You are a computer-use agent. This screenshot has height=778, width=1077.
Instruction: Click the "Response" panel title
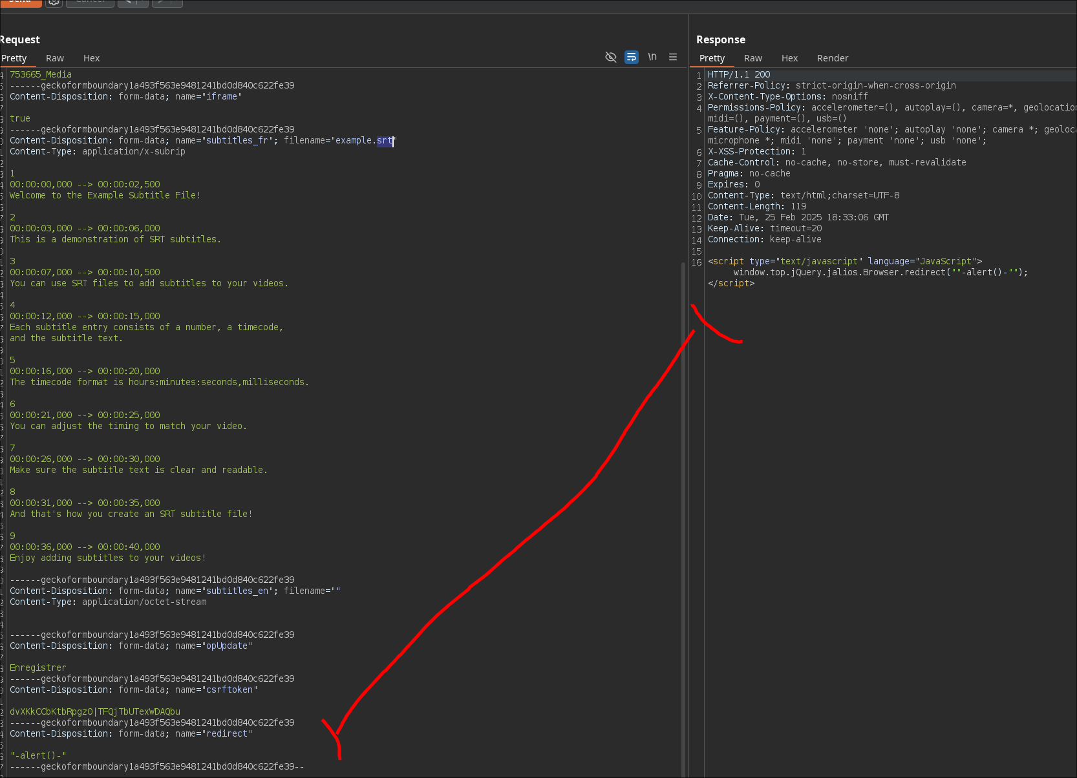721,39
